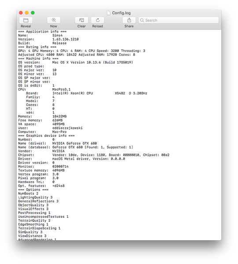238x264 pixels.
Task: Click the Config.log document icon in title
Action: click(x=109, y=13)
